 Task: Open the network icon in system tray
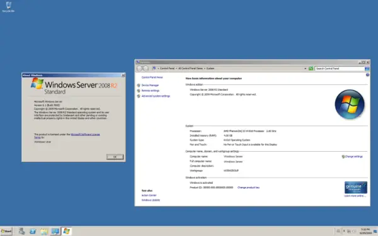pos(349,231)
